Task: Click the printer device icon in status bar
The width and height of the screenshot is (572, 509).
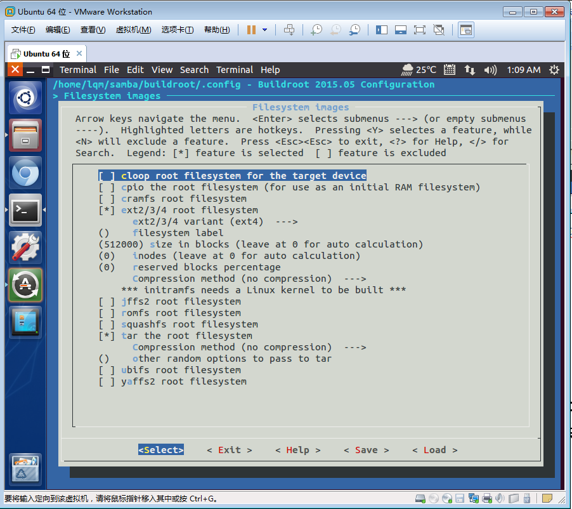Action: (487, 498)
